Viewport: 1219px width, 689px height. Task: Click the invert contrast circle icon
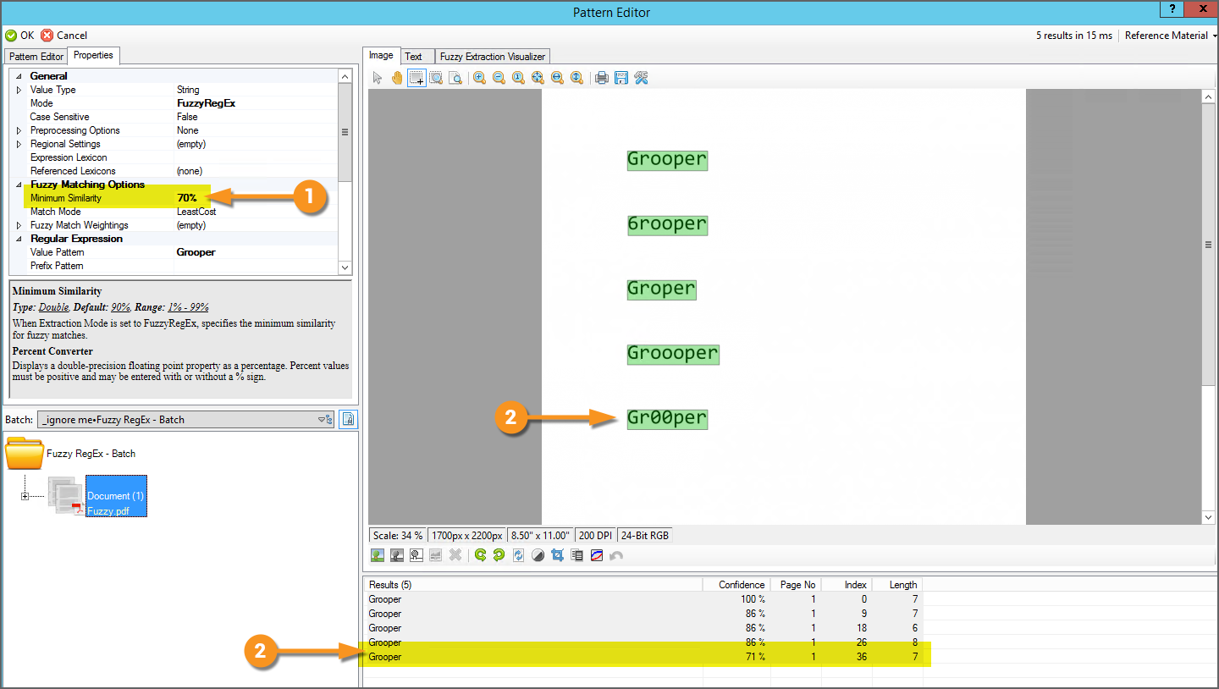point(538,555)
